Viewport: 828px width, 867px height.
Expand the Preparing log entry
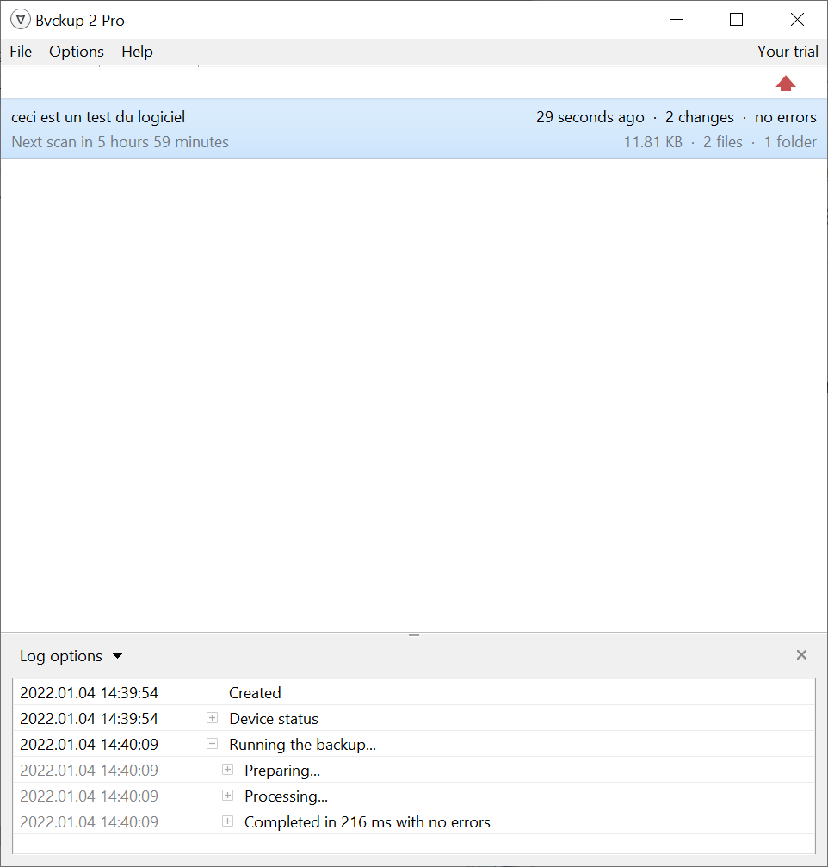pyautogui.click(x=227, y=770)
